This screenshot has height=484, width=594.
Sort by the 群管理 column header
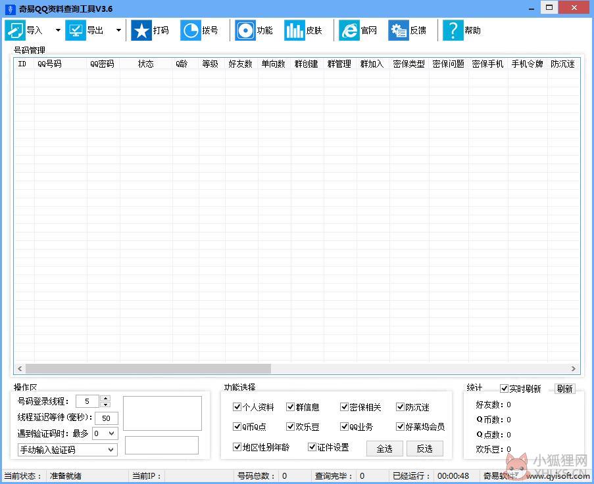340,64
